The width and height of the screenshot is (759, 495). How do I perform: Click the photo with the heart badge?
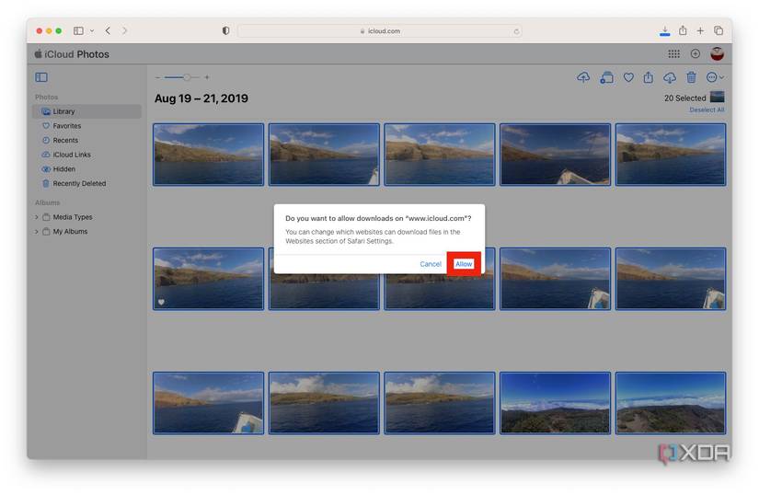pos(208,279)
